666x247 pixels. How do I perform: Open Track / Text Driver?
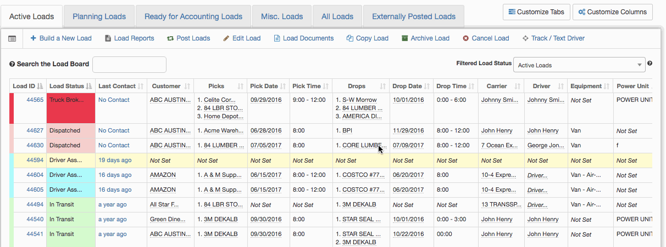[553, 38]
